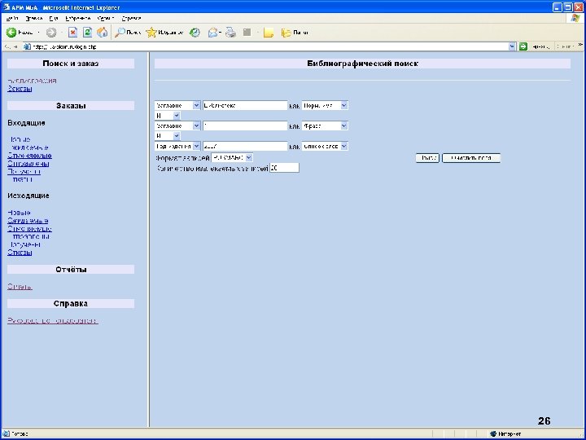Click the Internet zone globe icon
Image resolution: width=586 pixels, height=440 pixels.
tap(493, 434)
